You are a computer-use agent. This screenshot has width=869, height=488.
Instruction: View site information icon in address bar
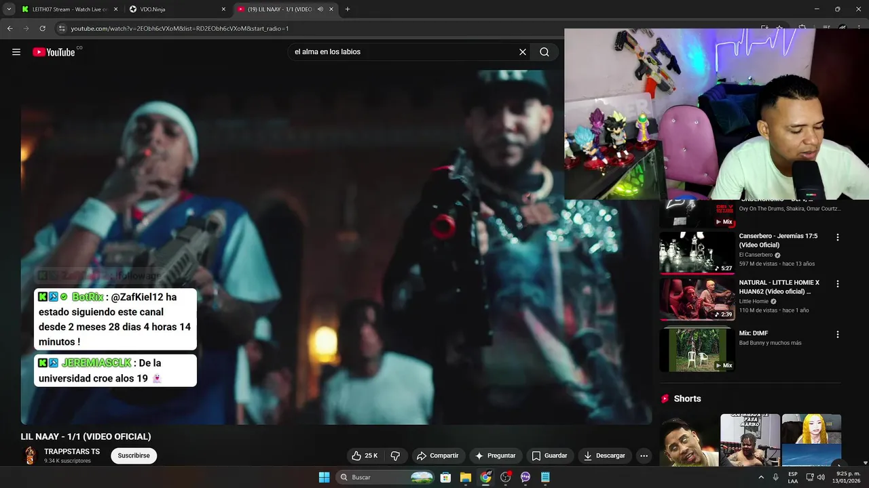[62, 28]
